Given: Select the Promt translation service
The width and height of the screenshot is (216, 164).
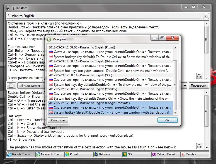Looking at the screenshot, I should click(x=79, y=154).
